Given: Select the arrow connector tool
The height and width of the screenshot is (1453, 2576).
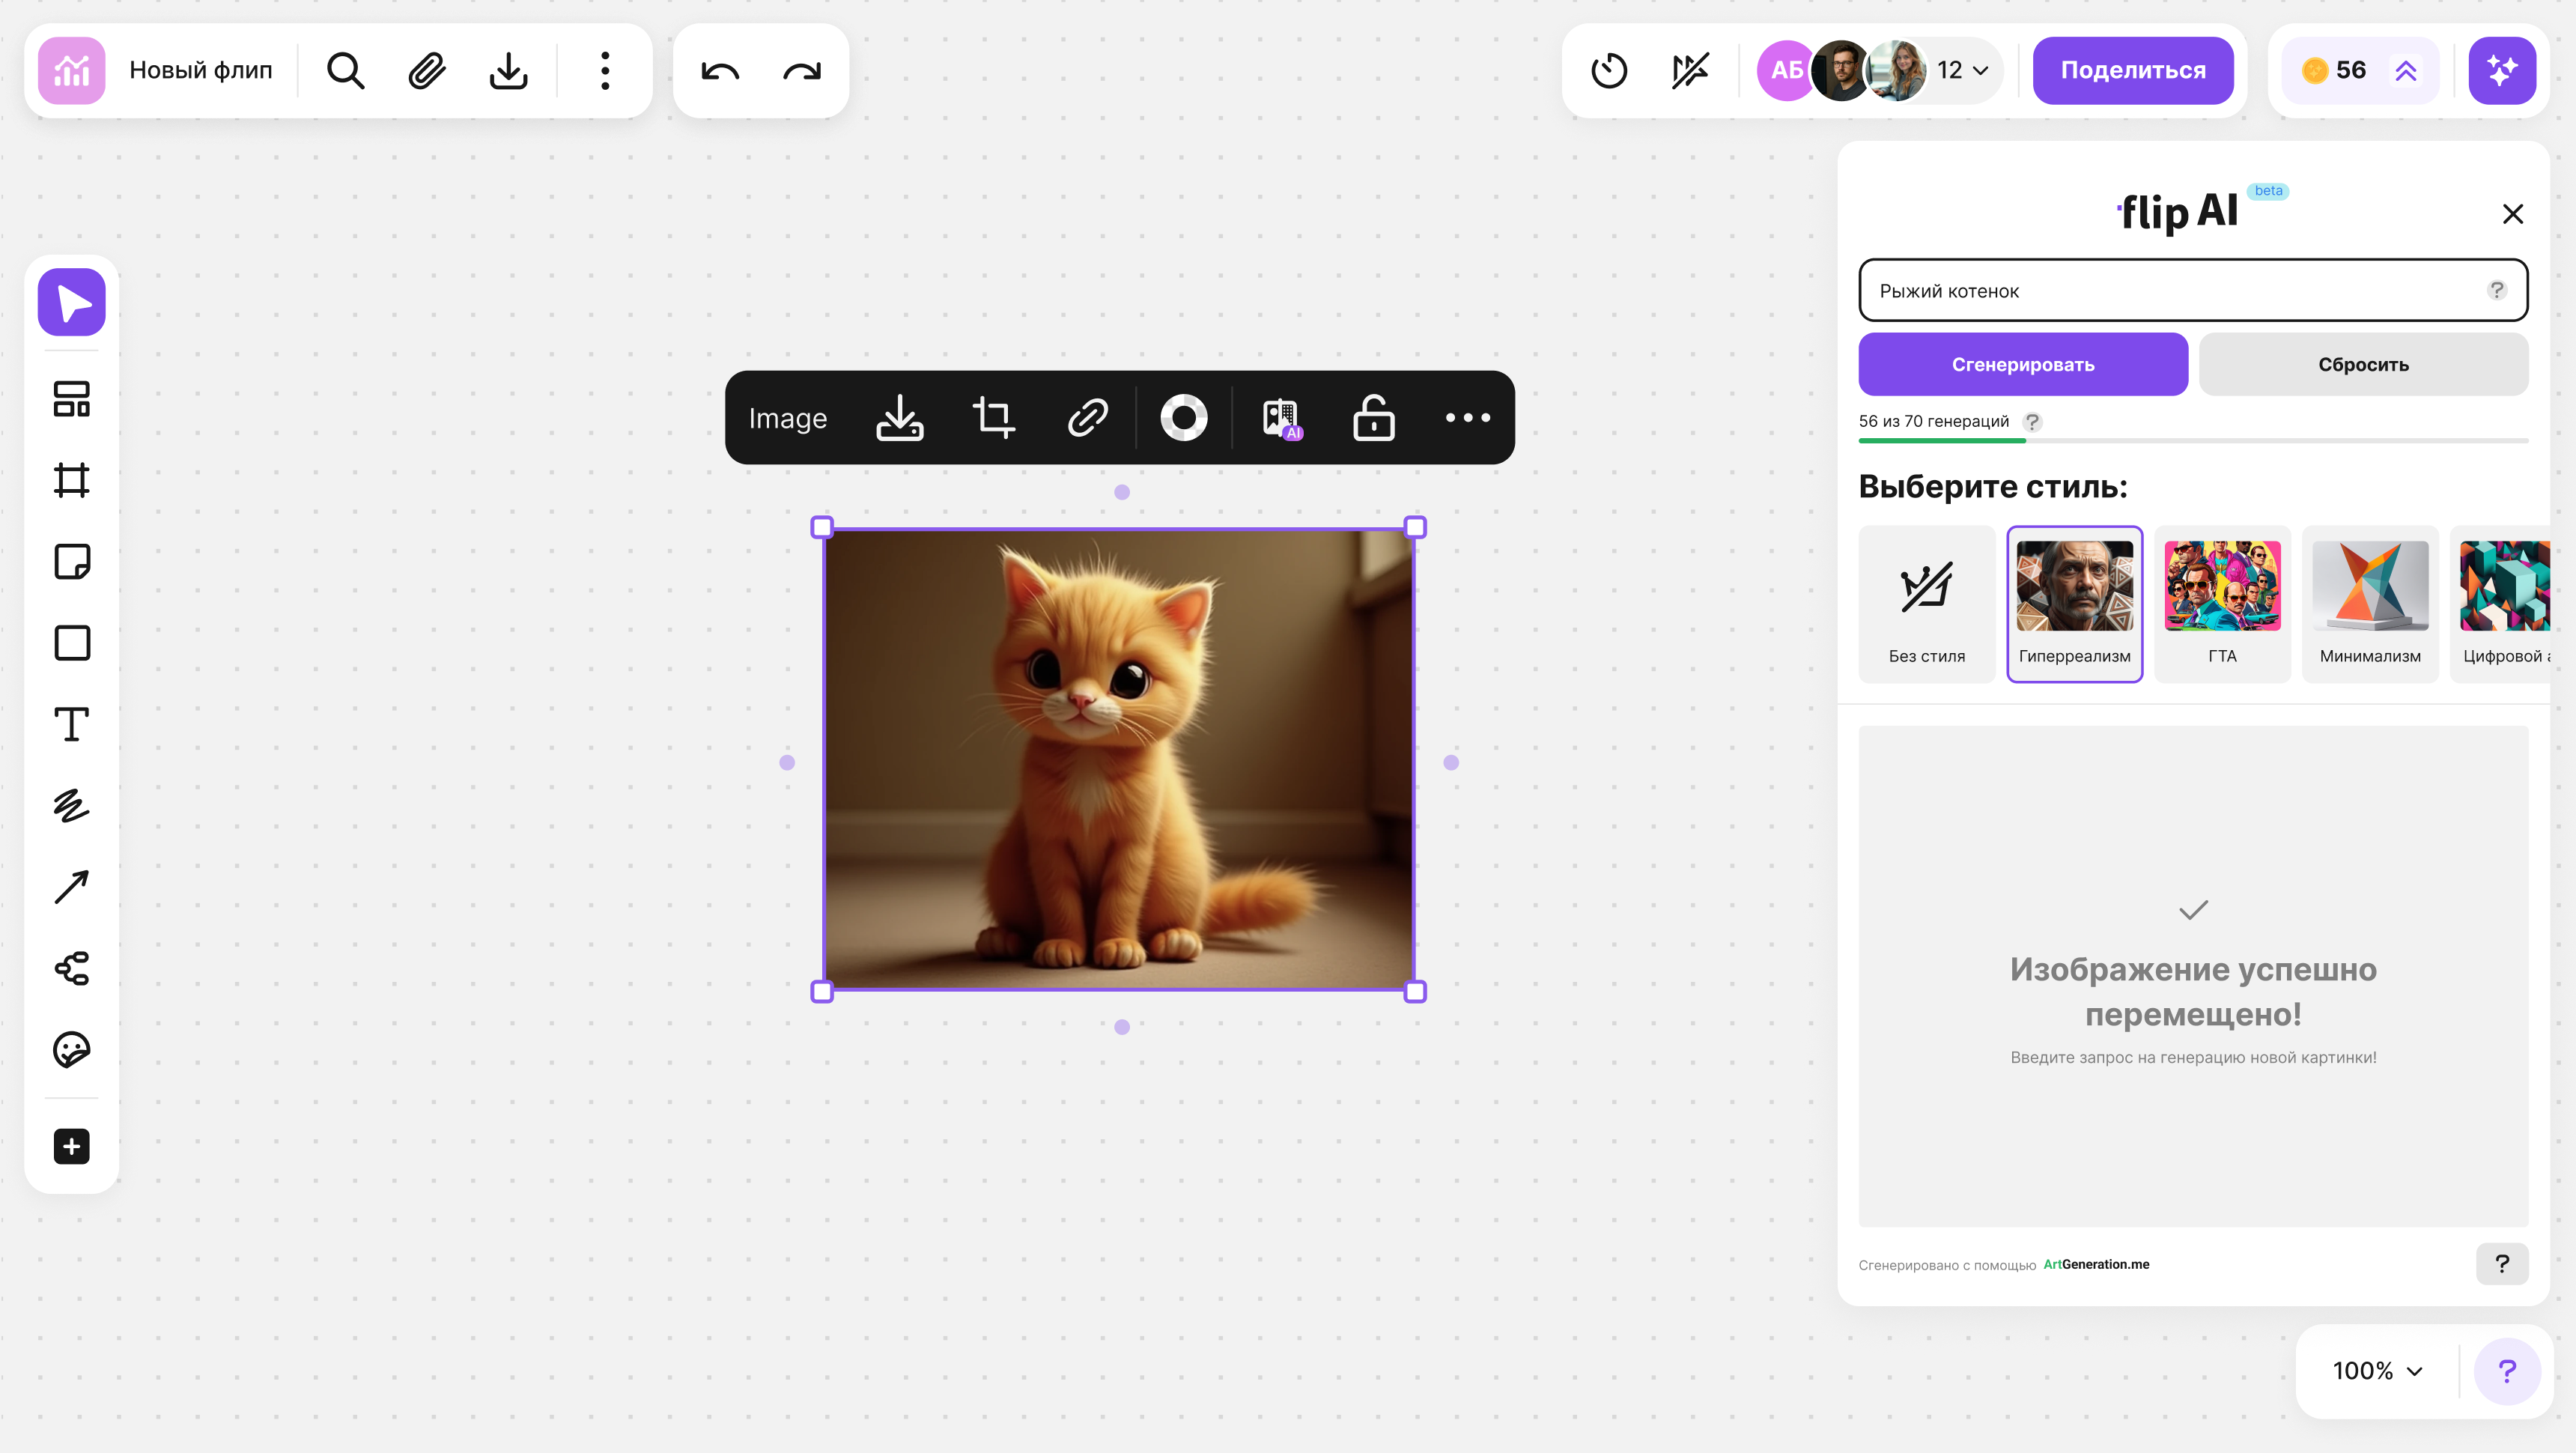Looking at the screenshot, I should tap(71, 887).
